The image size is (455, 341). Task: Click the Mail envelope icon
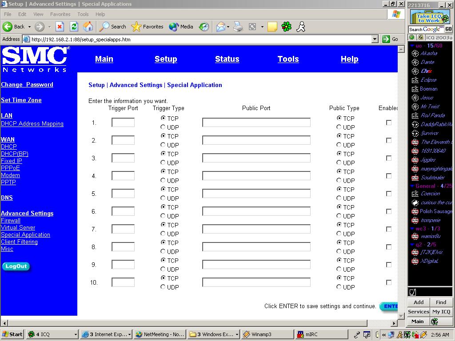click(220, 27)
